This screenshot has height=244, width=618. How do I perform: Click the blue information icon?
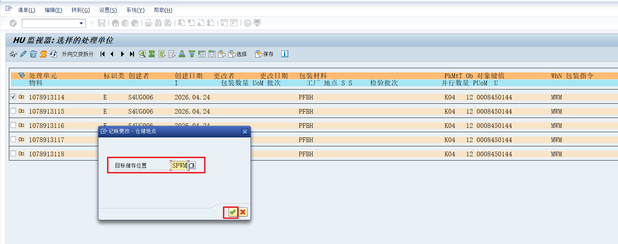285,54
